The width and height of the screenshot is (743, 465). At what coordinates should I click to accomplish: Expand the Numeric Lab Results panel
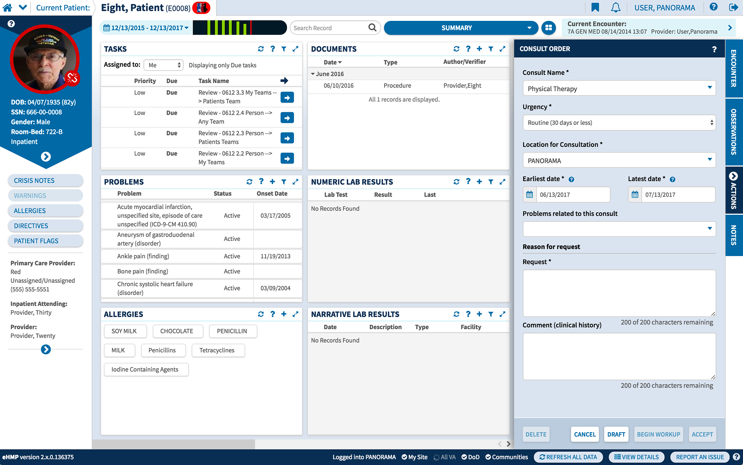502,182
